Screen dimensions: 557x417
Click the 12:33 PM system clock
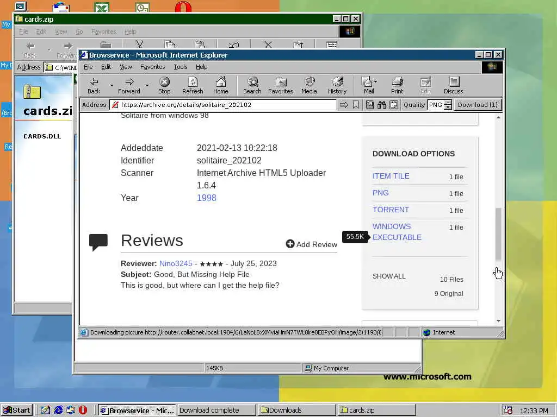click(x=534, y=410)
